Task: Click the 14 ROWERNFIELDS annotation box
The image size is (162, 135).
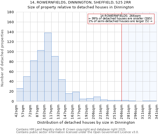Action: click(121, 19)
